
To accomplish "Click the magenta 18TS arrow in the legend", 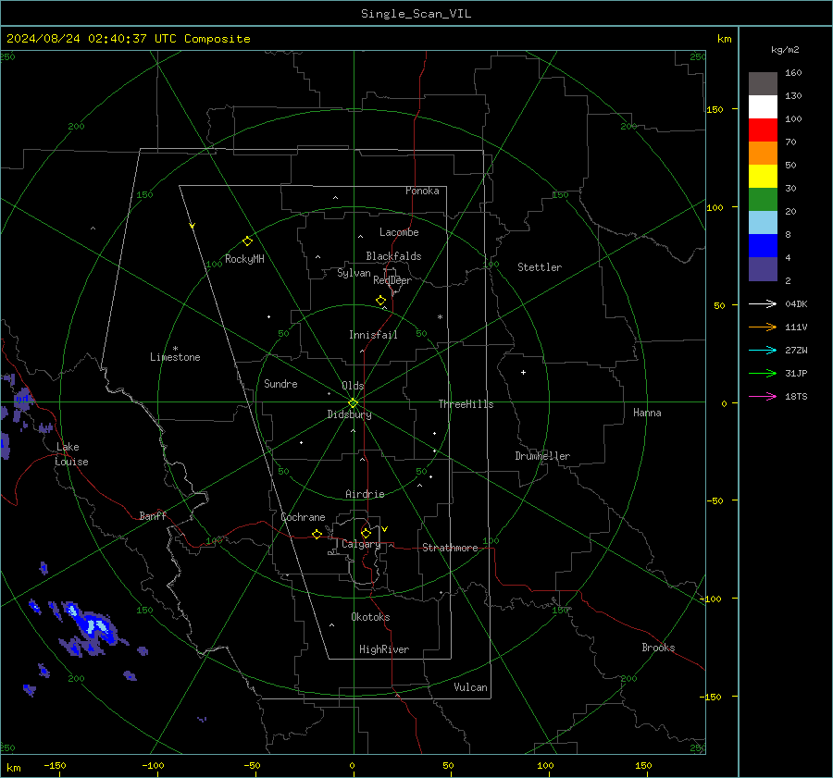I will point(763,396).
